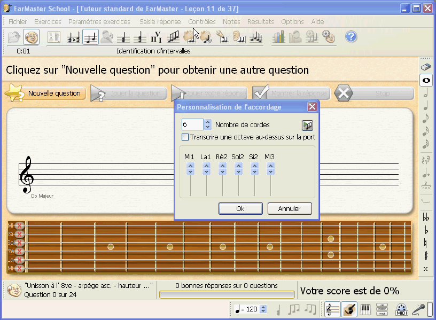Decrease Nombre de cordes with down arrow

click(x=207, y=127)
